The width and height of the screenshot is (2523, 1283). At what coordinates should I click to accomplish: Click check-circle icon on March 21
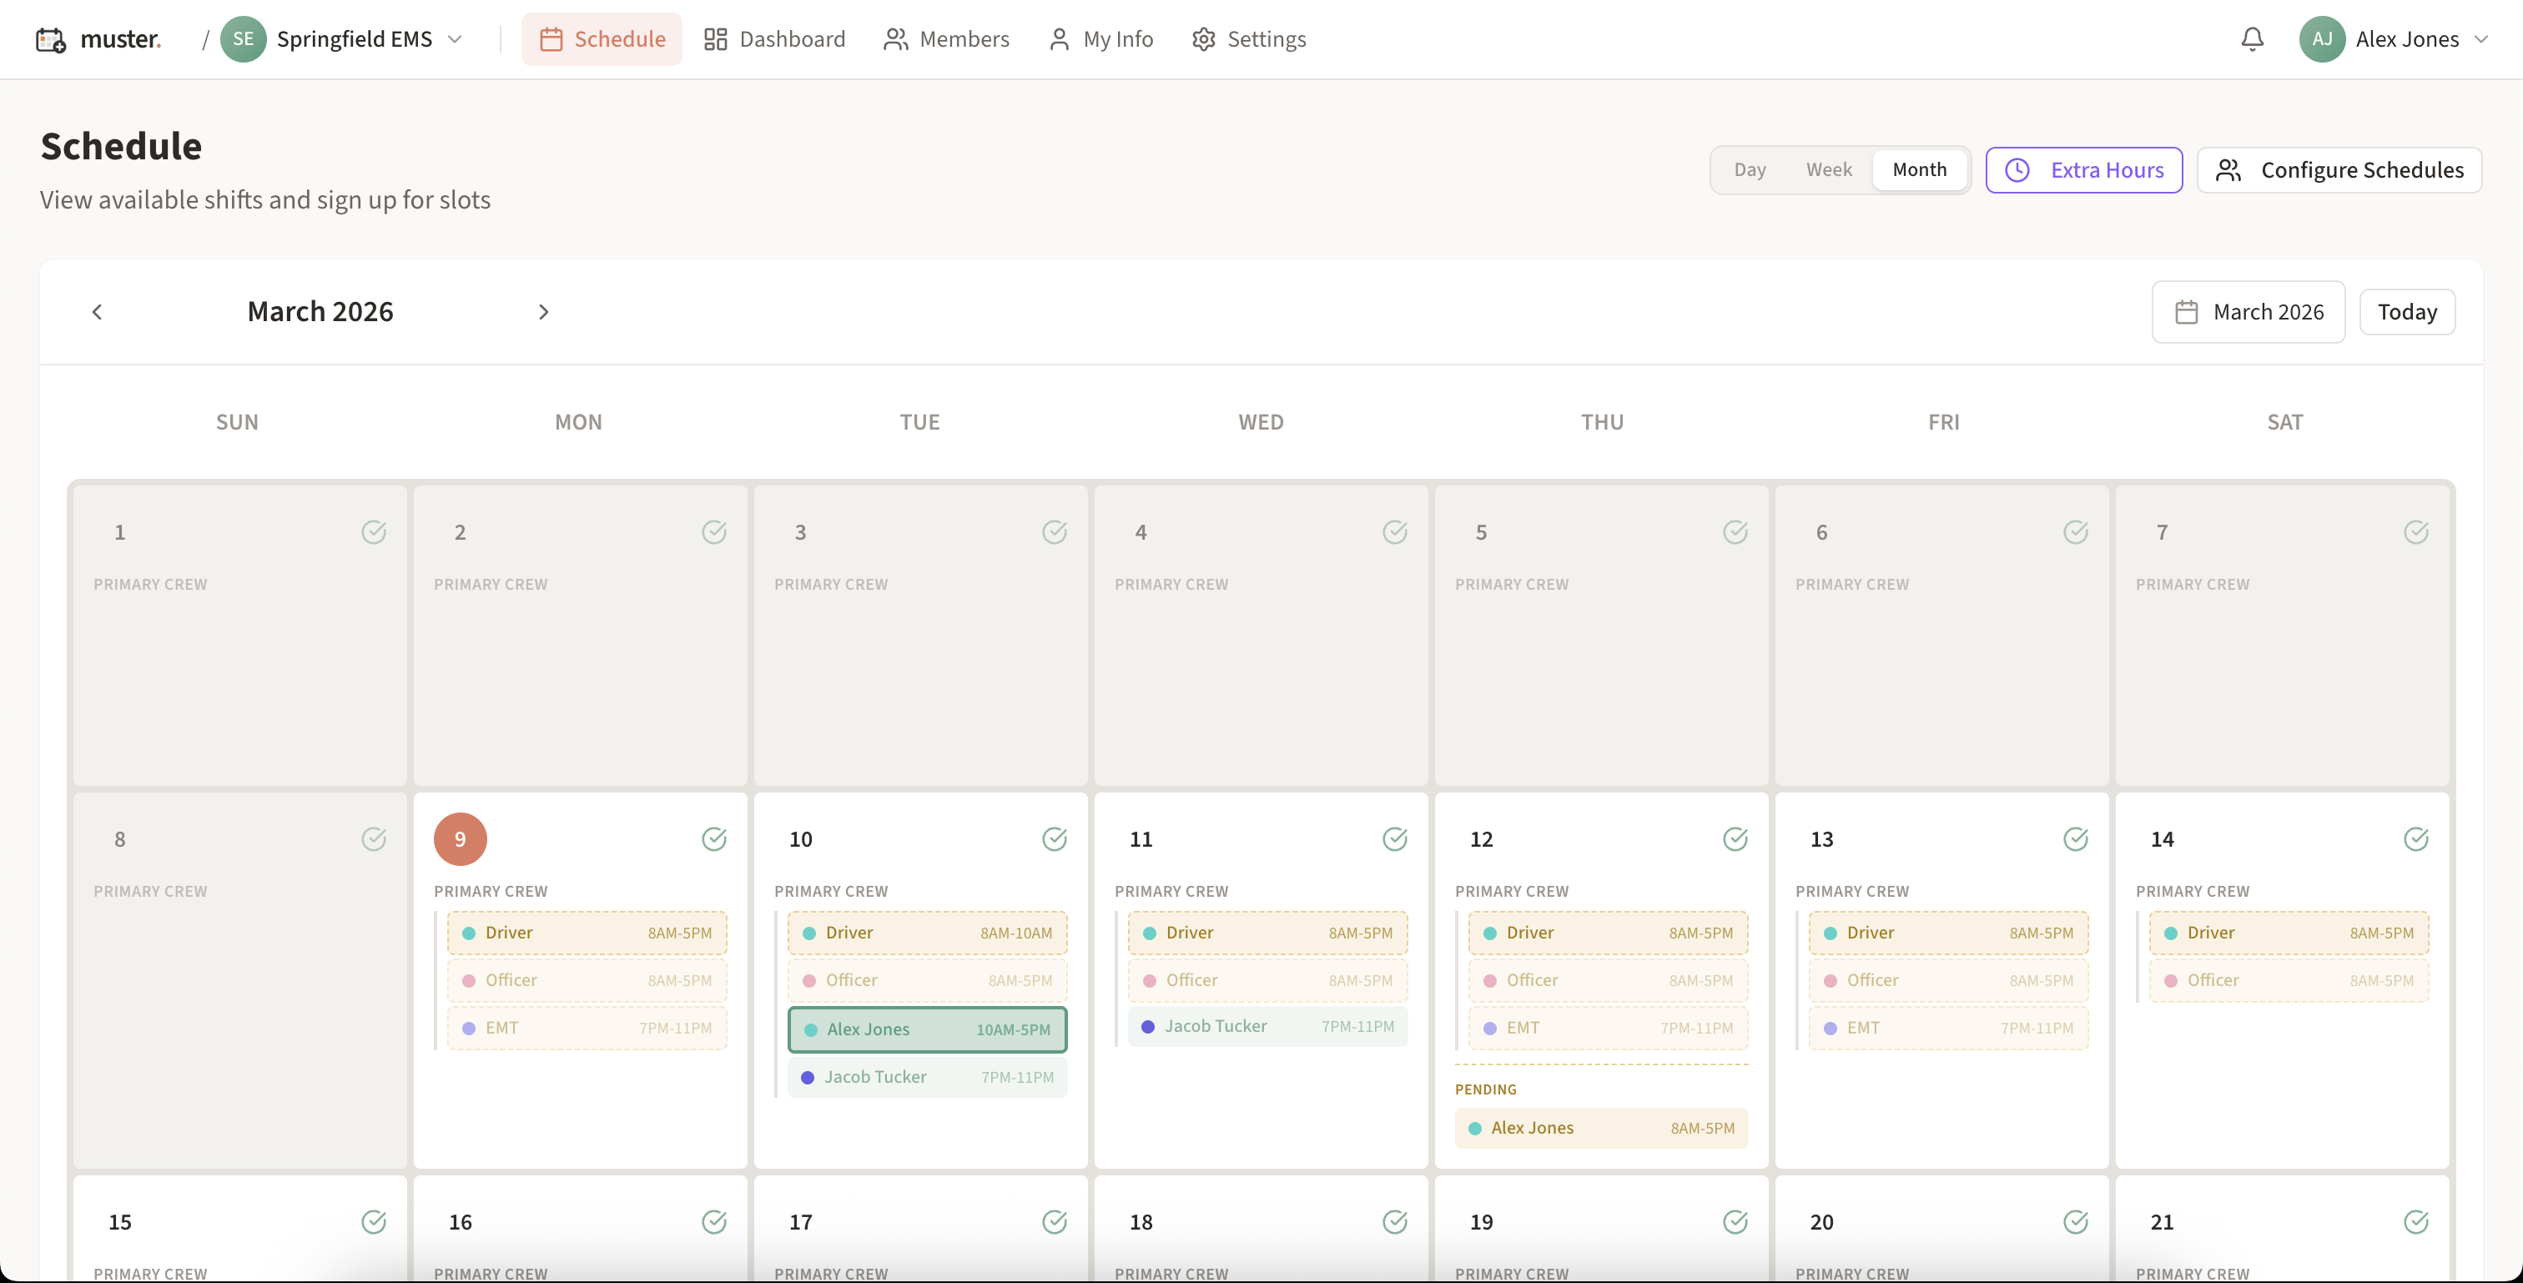2415,1221
